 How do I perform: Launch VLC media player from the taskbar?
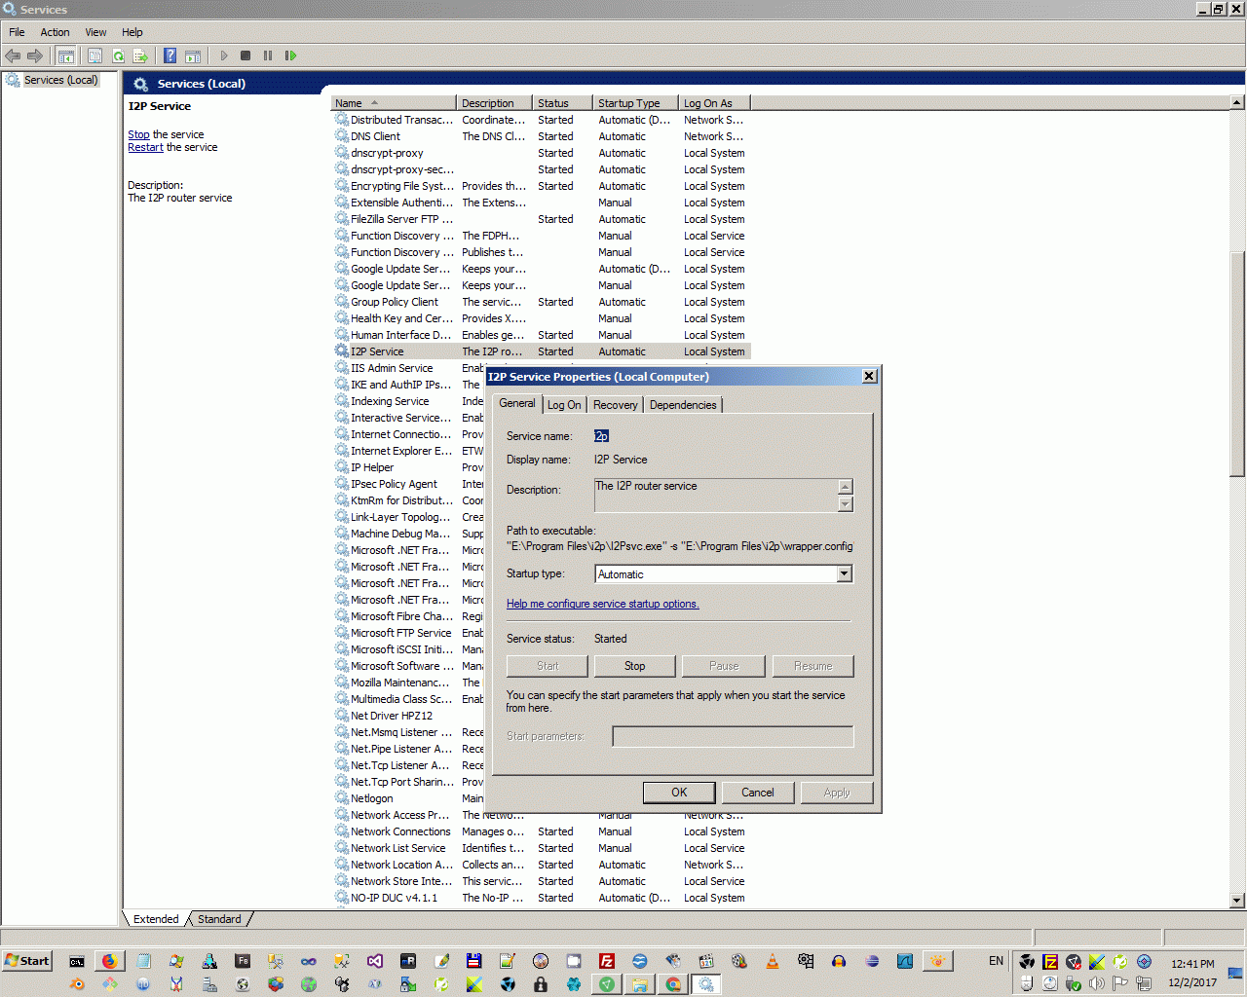773,961
